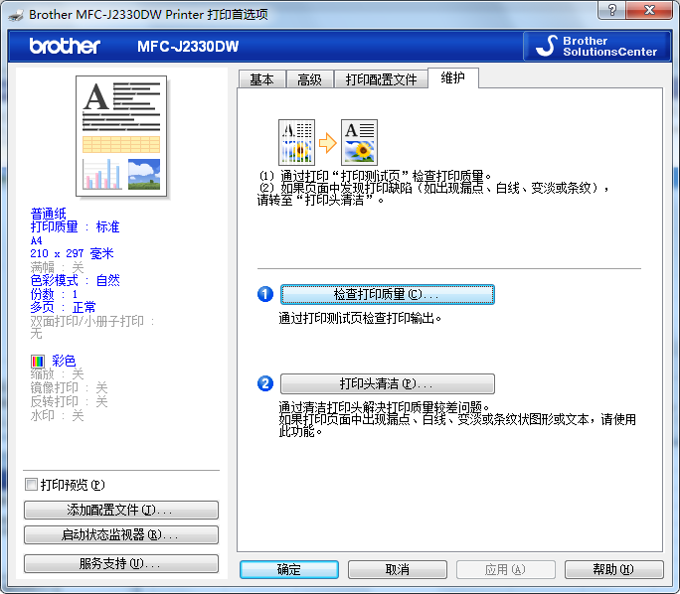
Task: Click the page layout preview thumbnail
Action: point(122,136)
